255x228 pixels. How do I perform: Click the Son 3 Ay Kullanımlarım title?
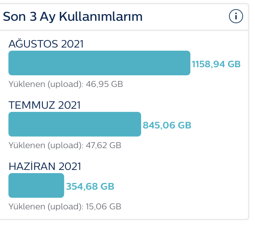pyautogui.click(x=73, y=17)
